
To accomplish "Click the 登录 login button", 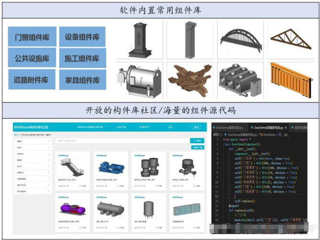I will point(196,127).
